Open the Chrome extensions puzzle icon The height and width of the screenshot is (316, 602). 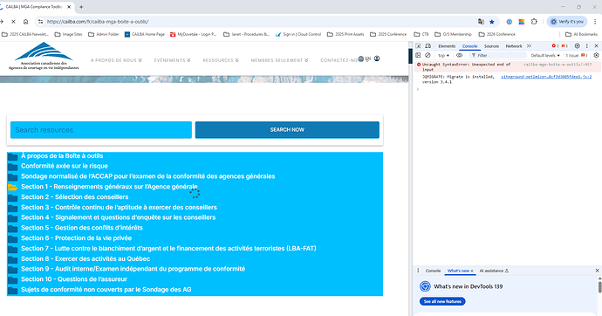(x=534, y=22)
